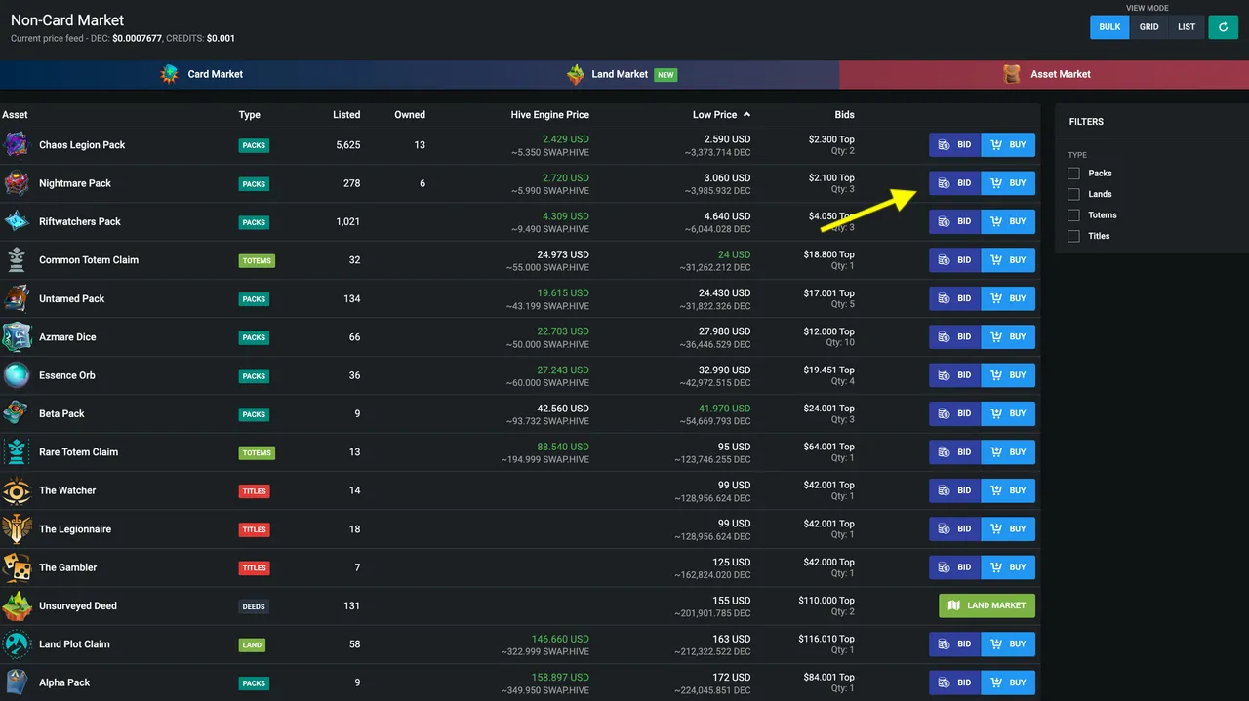Open the Card Market tab
The height and width of the screenshot is (701, 1249).
point(202,74)
